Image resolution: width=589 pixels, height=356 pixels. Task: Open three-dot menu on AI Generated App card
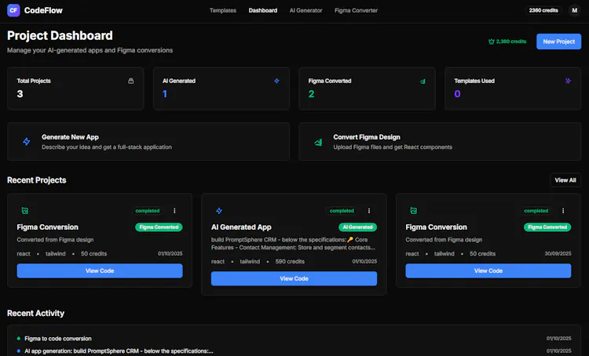(369, 211)
